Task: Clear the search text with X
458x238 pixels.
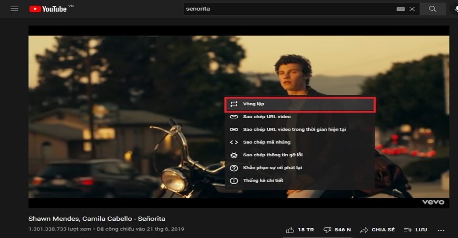Action: click(412, 9)
